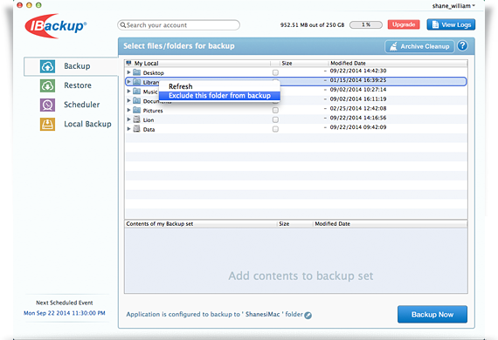Viewport: 498px width, 340px height.
Task: Sort by top Modified Date column
Action: [x=398, y=63]
